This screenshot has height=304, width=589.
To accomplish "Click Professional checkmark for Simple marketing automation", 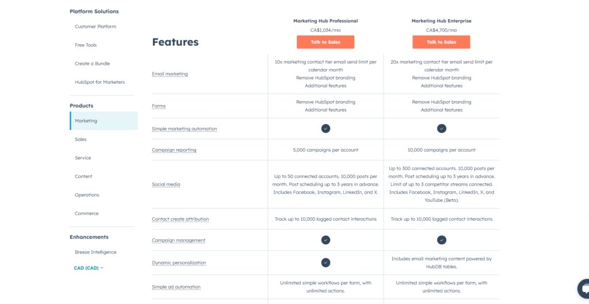I will pyautogui.click(x=326, y=129).
